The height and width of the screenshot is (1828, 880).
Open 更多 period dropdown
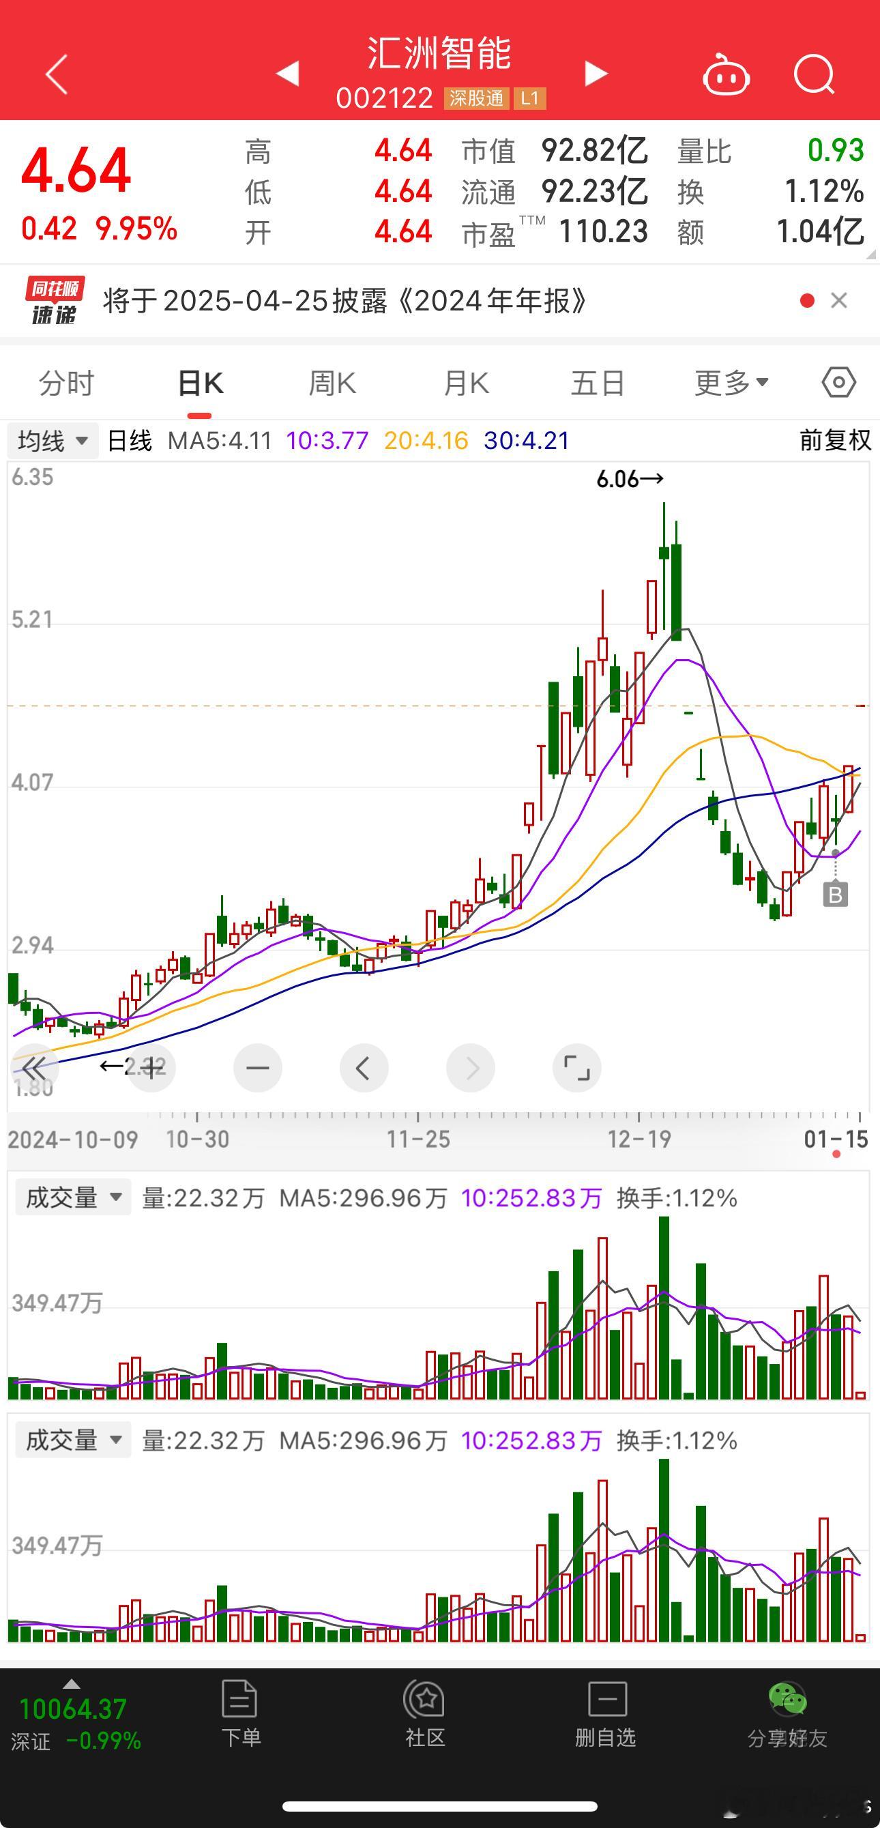pyautogui.click(x=731, y=383)
